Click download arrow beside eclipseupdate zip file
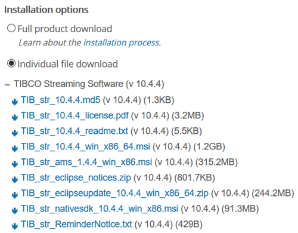Viewport: 298px width, 233px height. tap(15, 195)
